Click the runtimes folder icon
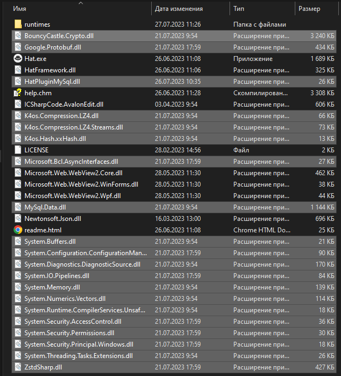This screenshot has width=341, height=376. [18, 24]
